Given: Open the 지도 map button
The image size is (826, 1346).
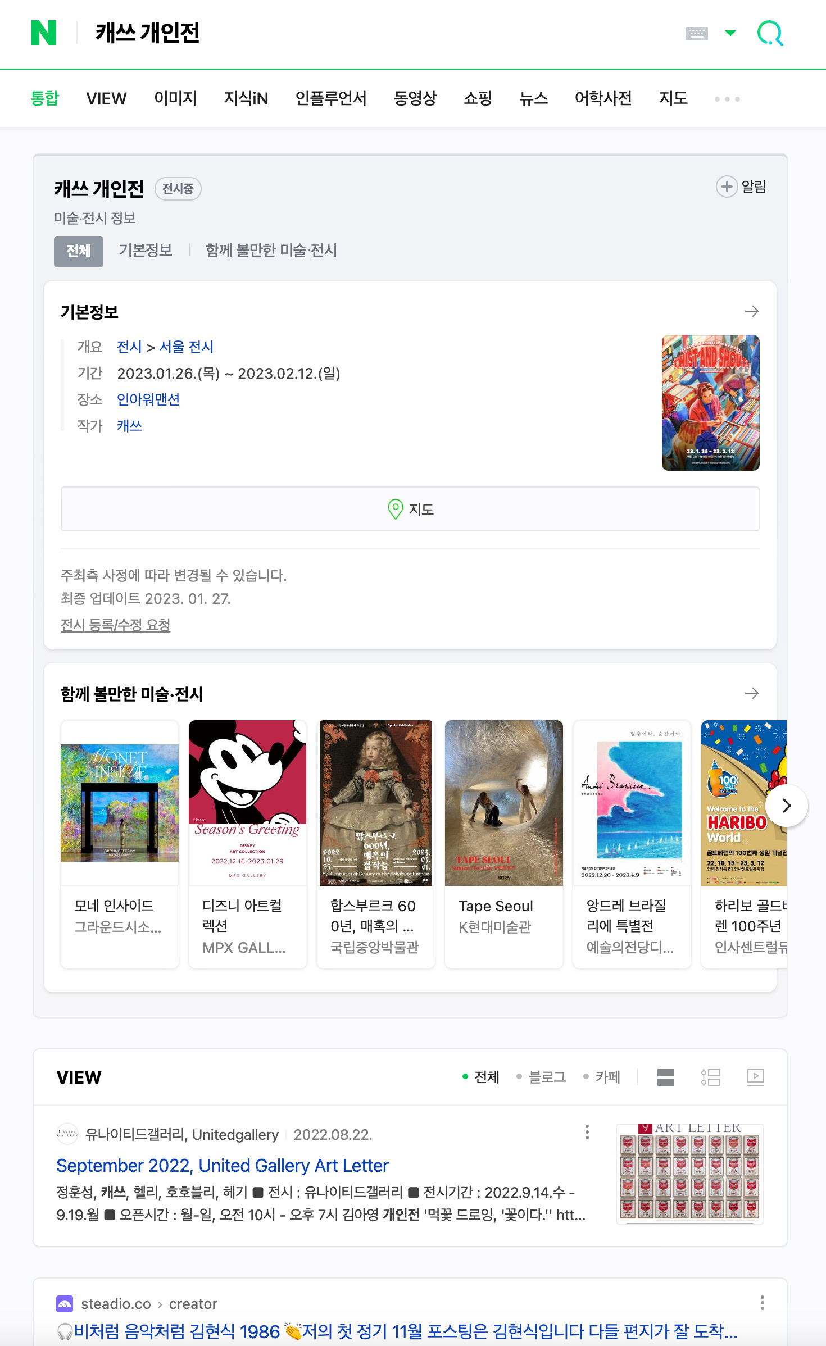Looking at the screenshot, I should (x=410, y=509).
